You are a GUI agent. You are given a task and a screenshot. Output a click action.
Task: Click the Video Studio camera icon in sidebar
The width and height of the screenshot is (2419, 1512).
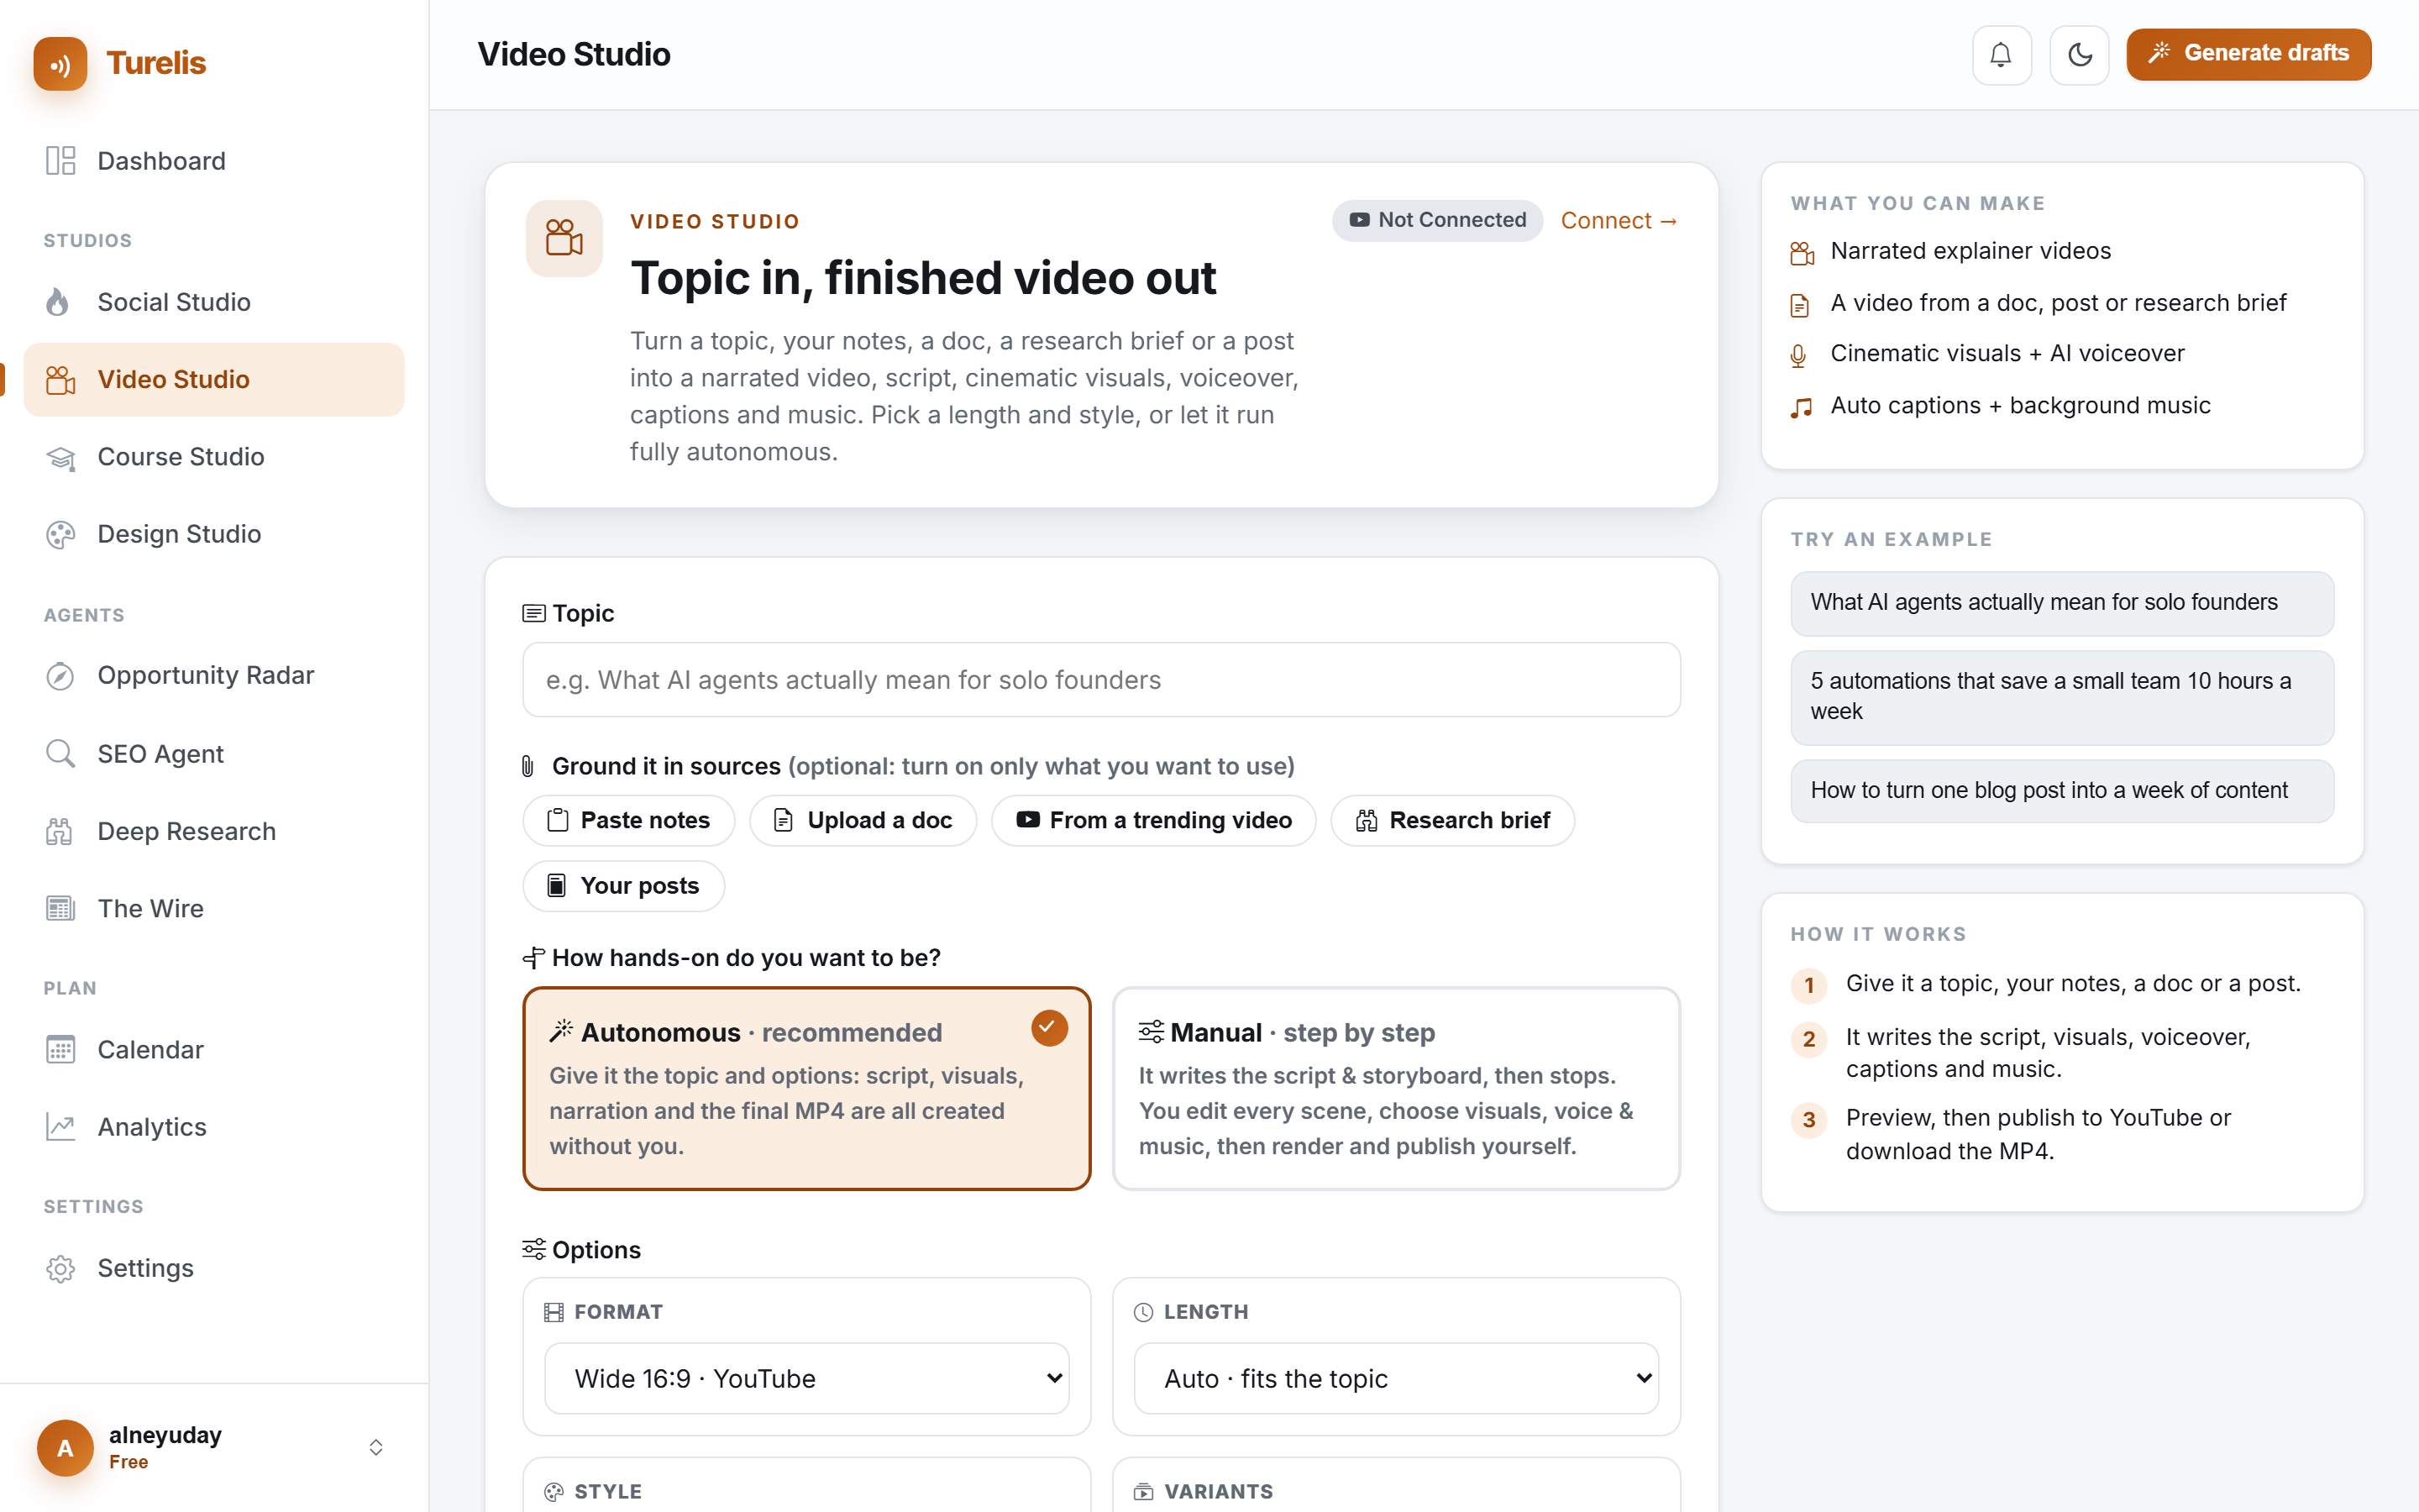point(60,379)
